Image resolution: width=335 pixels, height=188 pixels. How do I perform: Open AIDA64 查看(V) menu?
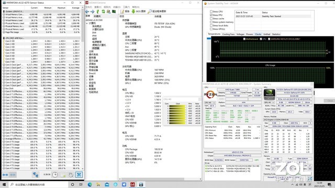coord(98,7)
